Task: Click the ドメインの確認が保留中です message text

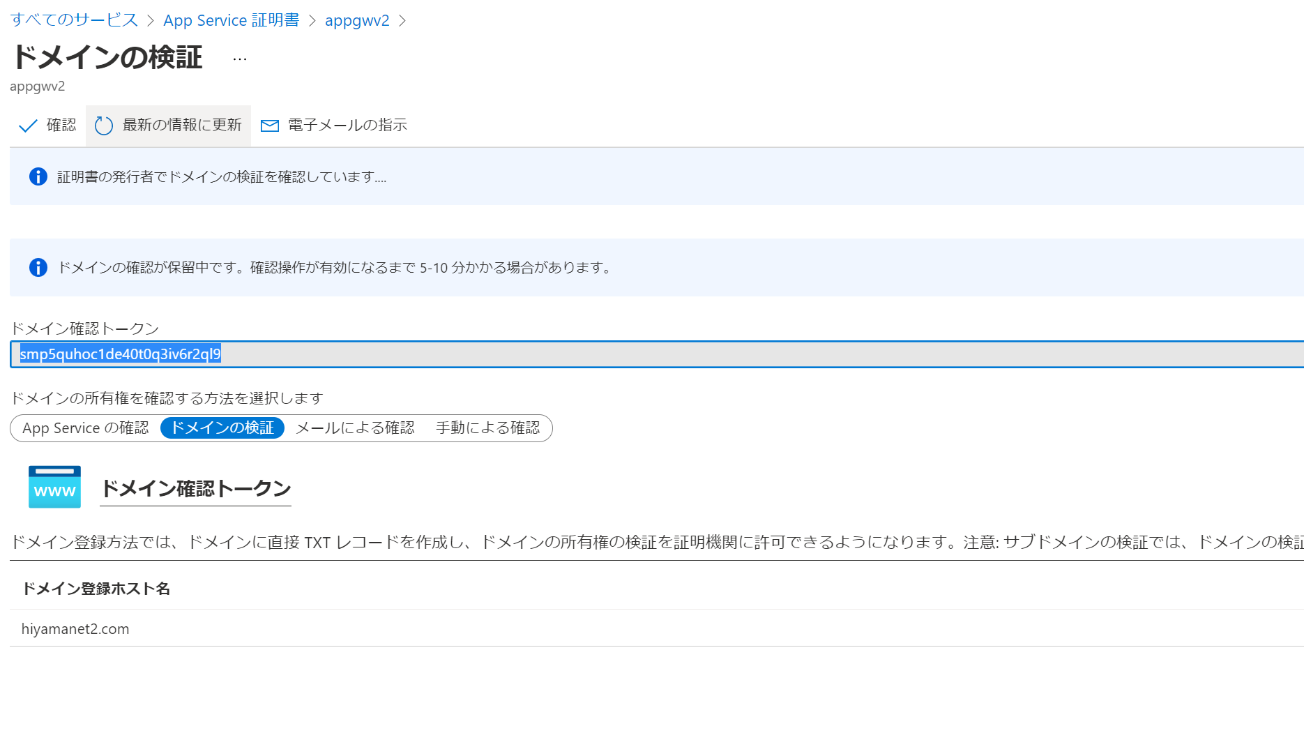Action: click(335, 268)
